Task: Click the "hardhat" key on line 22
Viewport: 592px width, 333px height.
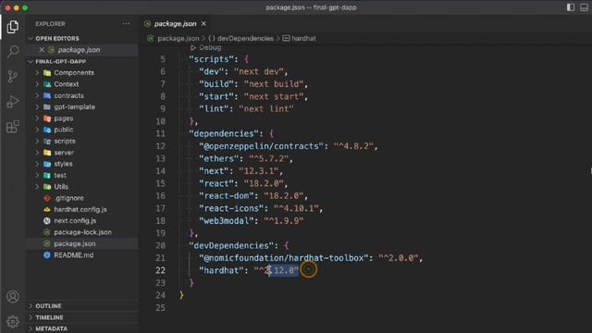Action: pos(222,270)
